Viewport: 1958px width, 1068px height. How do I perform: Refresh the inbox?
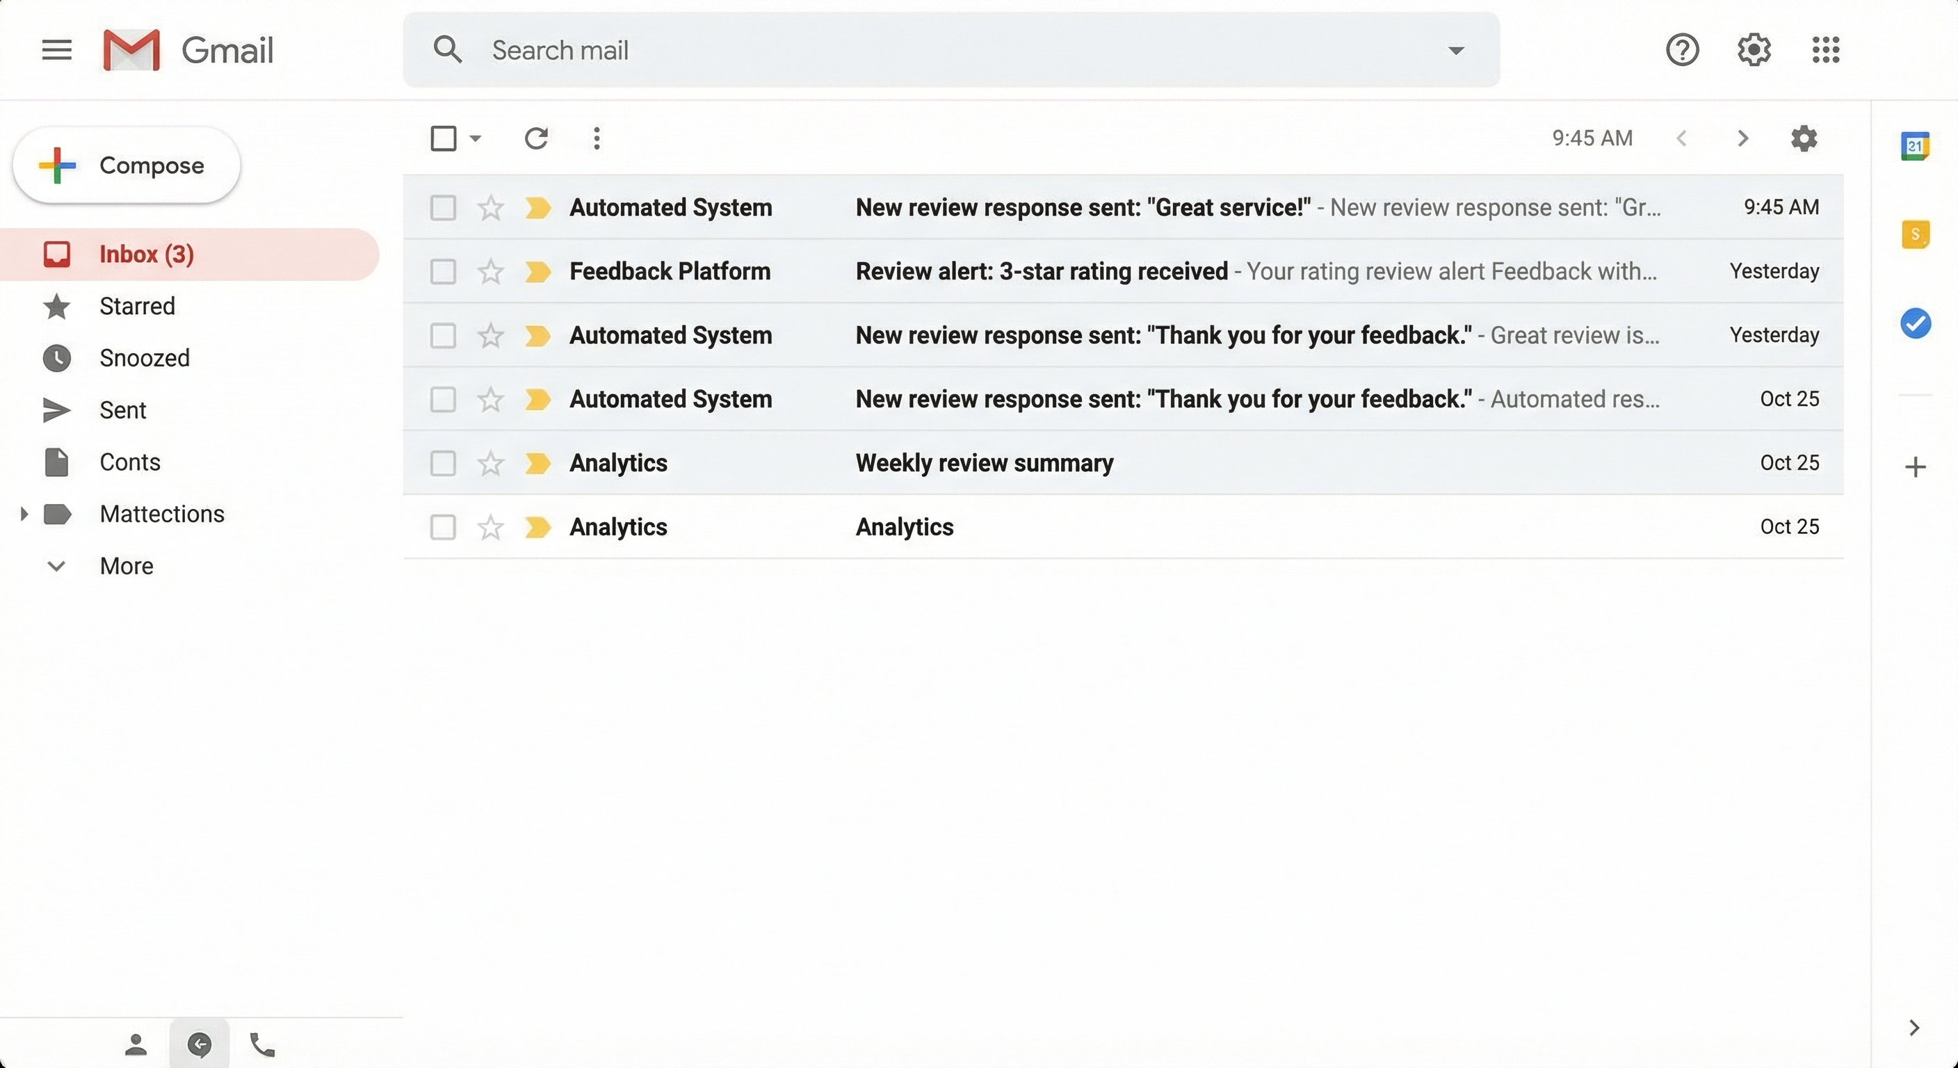click(537, 138)
